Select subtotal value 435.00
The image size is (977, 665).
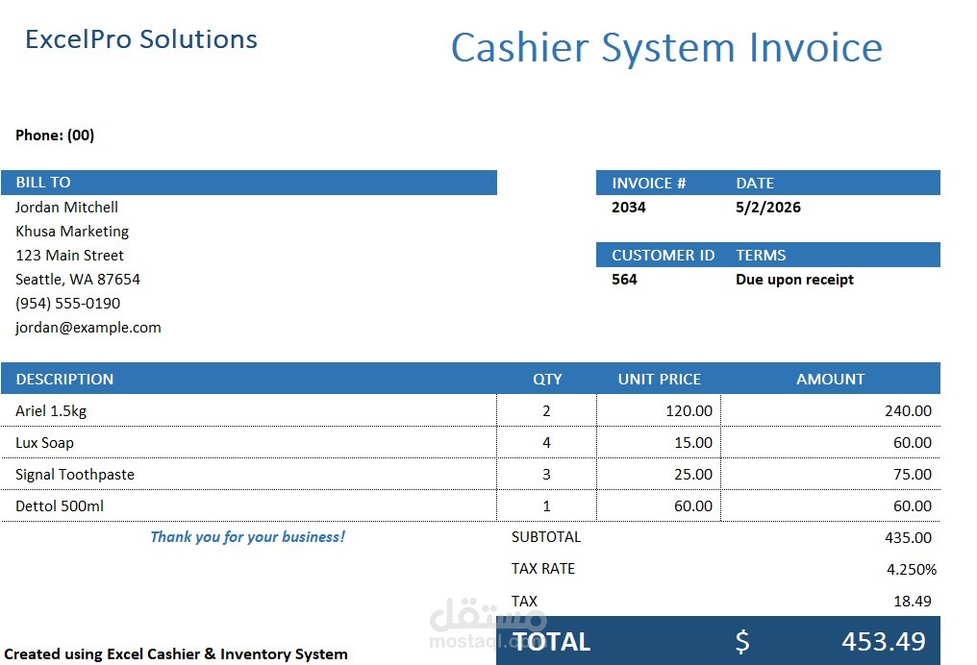(x=908, y=538)
